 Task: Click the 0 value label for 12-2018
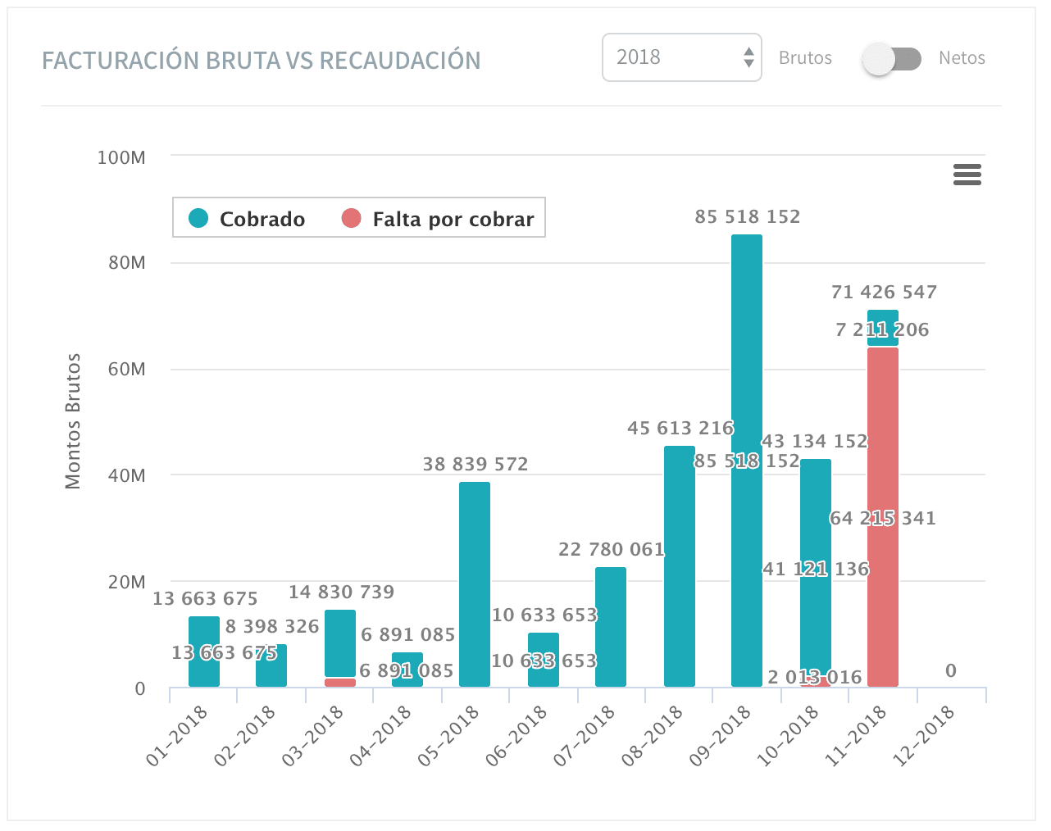[951, 670]
